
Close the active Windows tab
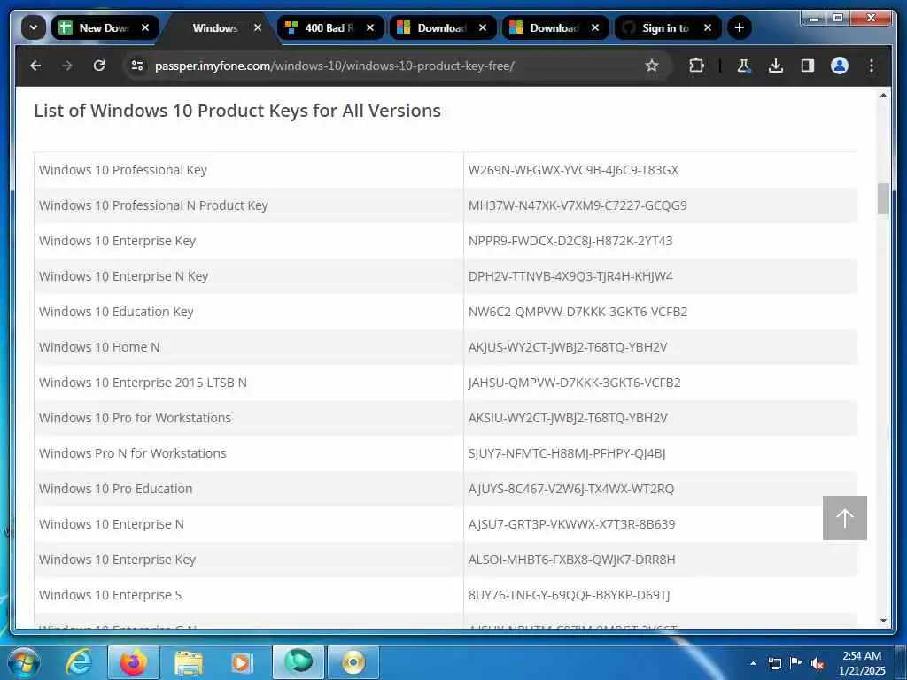[258, 27]
